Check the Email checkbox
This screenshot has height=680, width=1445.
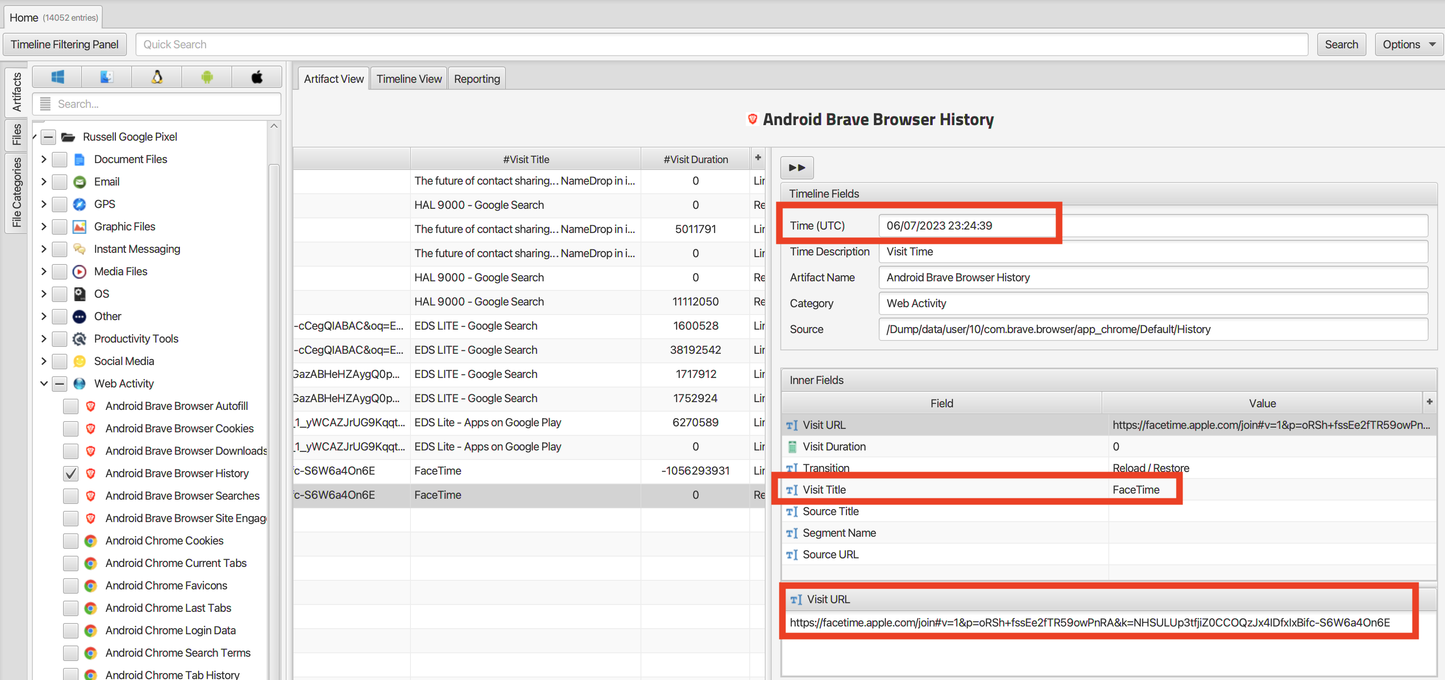click(60, 182)
